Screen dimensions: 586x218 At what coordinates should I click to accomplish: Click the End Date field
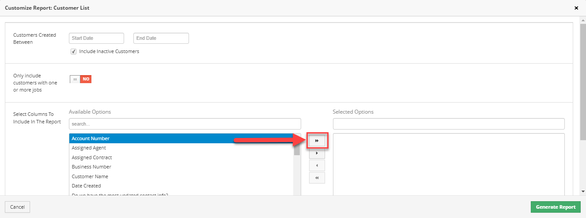point(161,38)
